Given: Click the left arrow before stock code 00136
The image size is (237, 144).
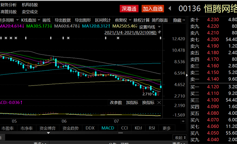Looking at the screenshot, I should (x=170, y=8).
